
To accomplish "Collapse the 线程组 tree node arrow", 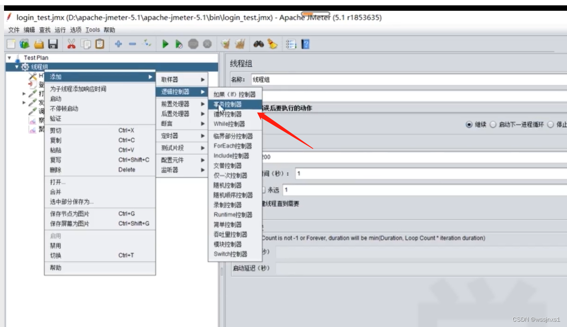I will click(x=17, y=67).
